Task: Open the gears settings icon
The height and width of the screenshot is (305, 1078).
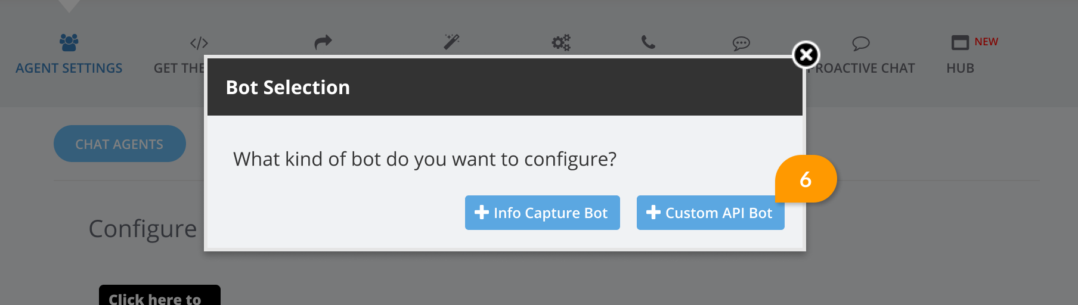Action: 561,42
